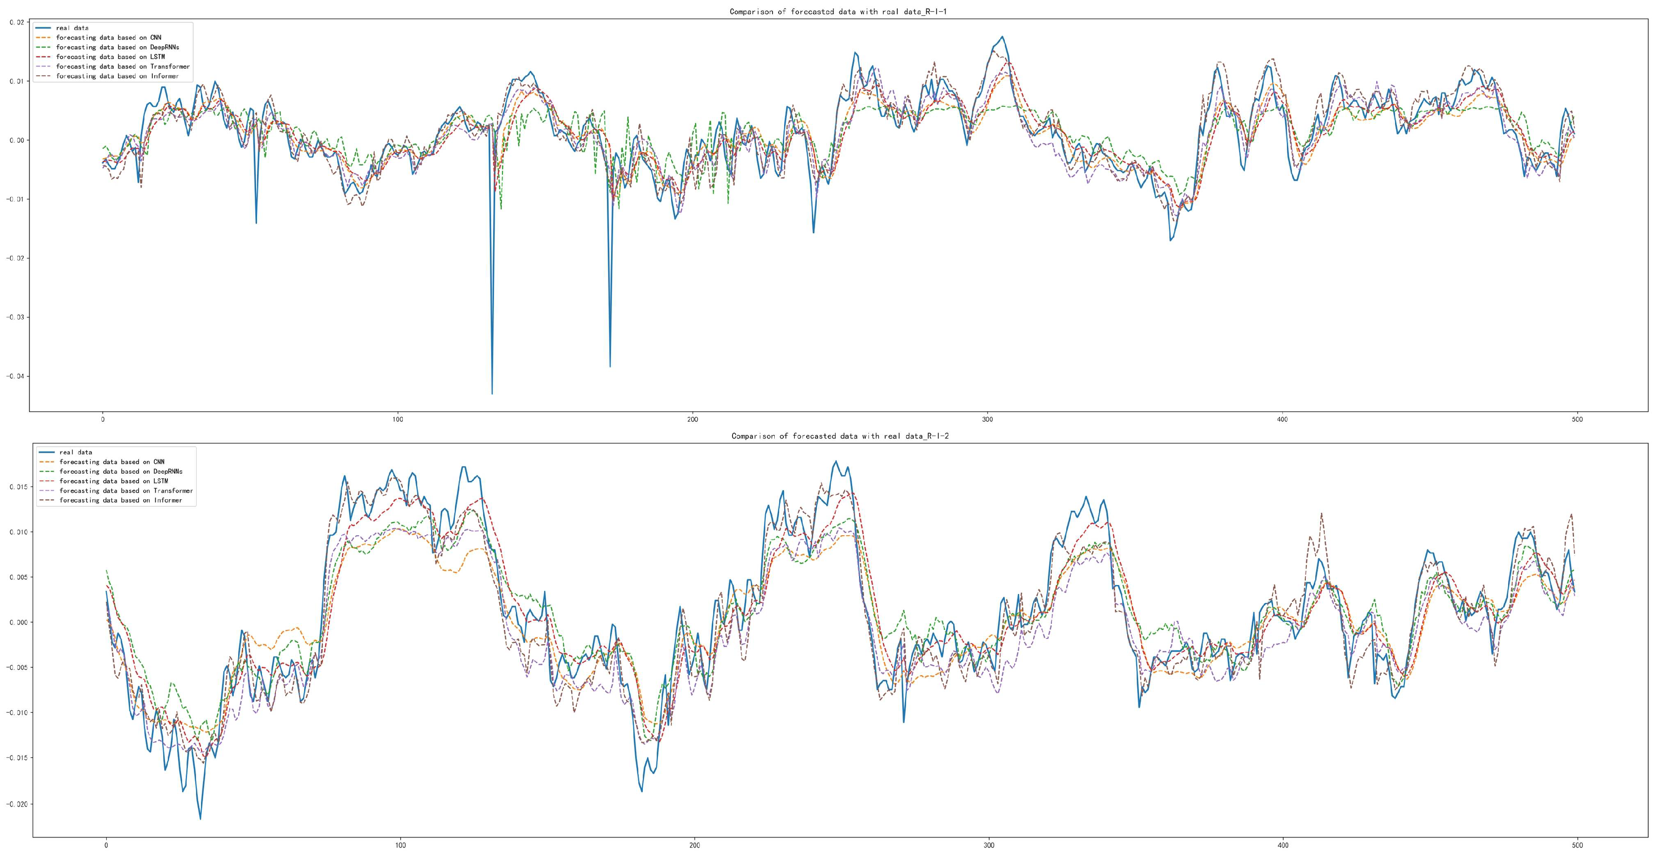Click orange CNN line sample in bottom legend
Screen dimensions: 1653x856
click(x=47, y=462)
